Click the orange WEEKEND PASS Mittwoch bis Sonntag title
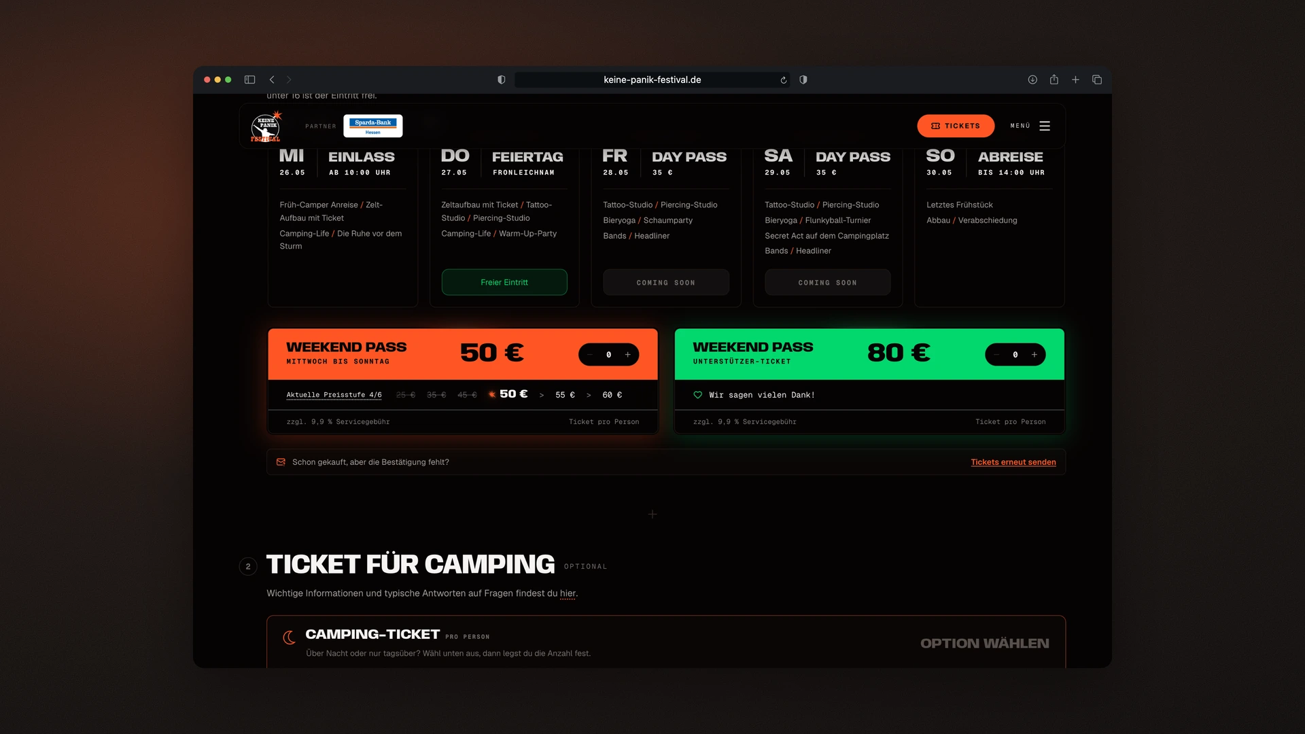1305x734 pixels. tap(347, 347)
